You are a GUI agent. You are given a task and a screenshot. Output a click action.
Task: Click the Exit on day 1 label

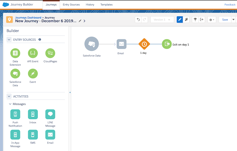click(181, 45)
